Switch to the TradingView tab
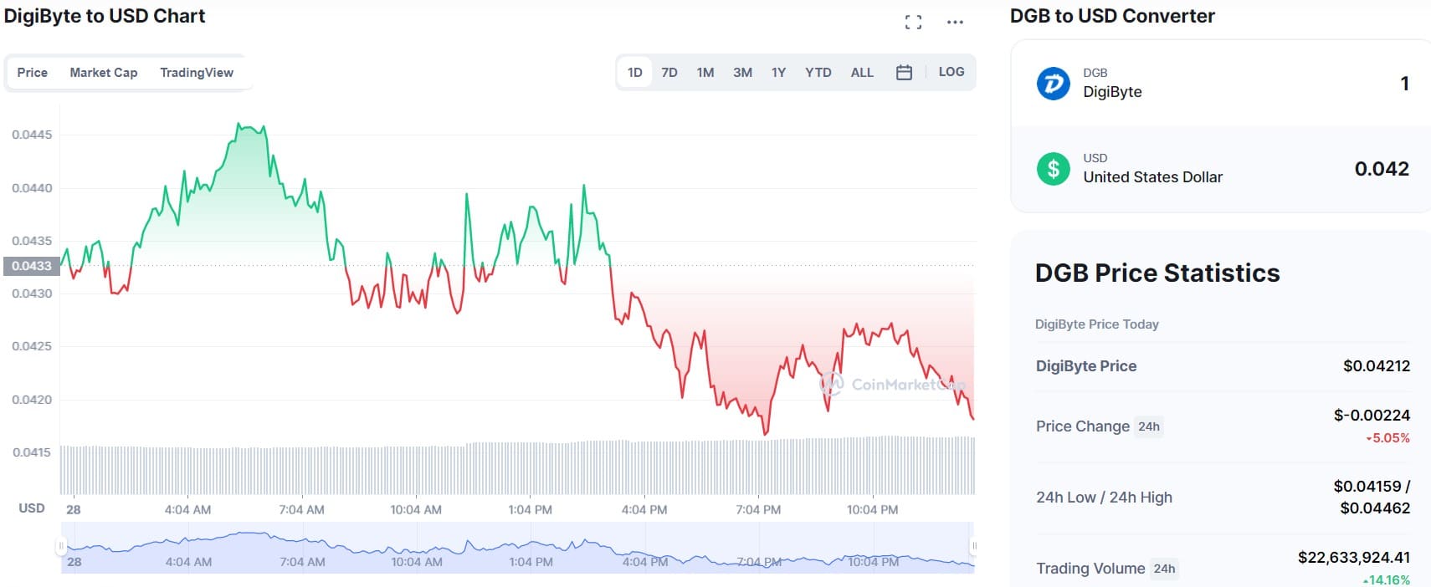 tap(197, 73)
